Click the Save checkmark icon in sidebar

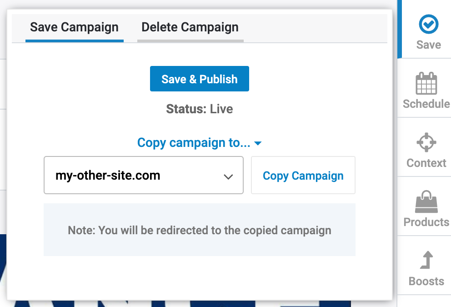428,25
